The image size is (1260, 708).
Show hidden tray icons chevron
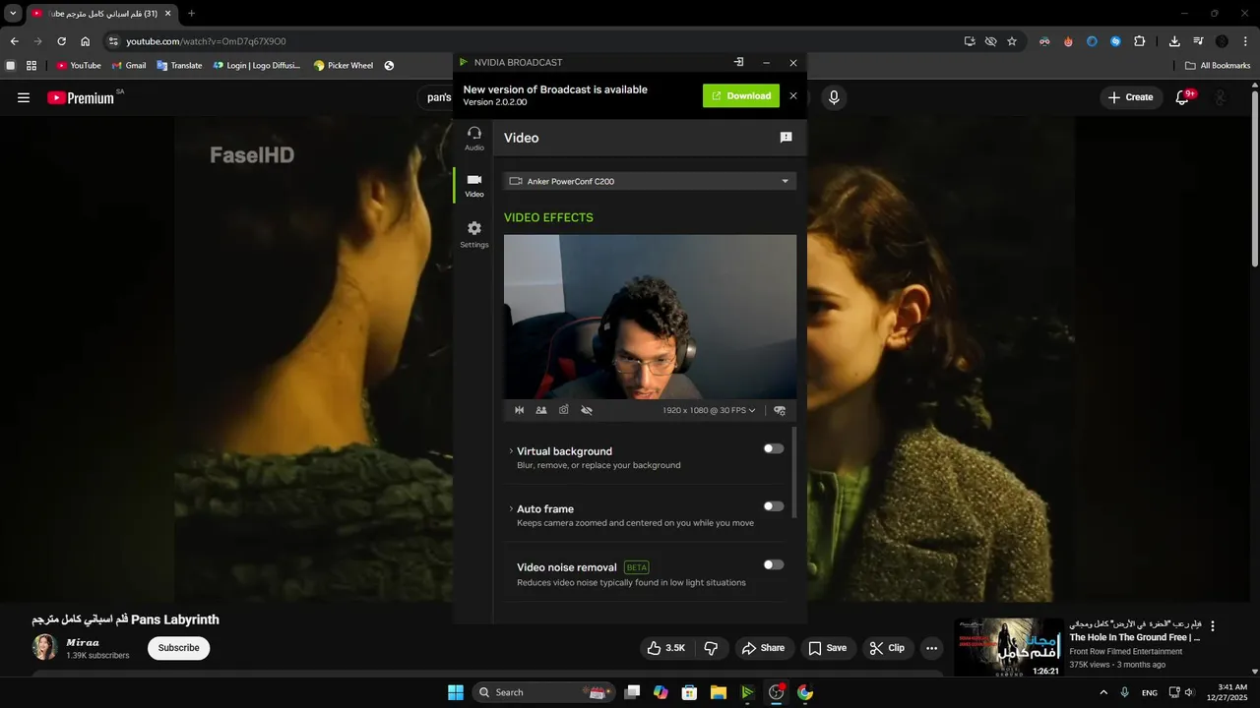coord(1103,692)
